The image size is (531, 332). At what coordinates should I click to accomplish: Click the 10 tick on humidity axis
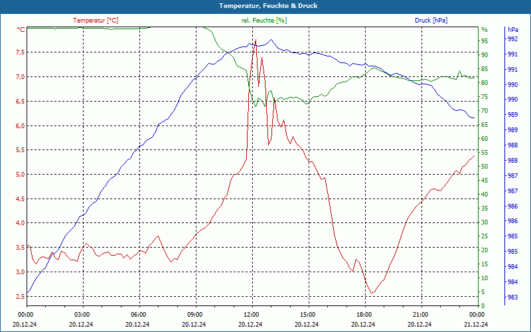point(485,278)
